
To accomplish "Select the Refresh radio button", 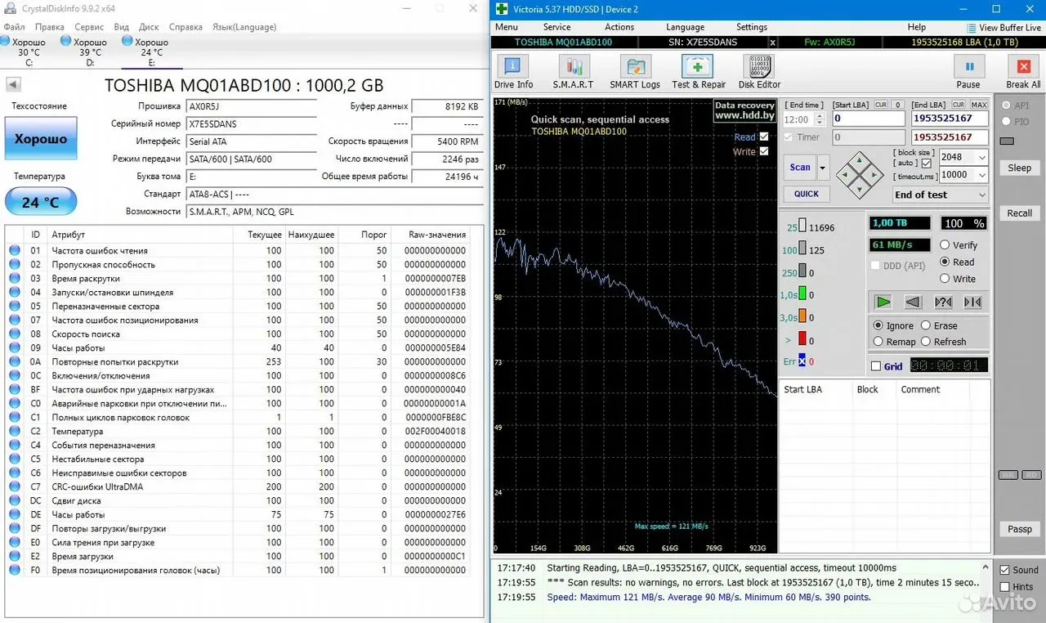I will [x=927, y=342].
